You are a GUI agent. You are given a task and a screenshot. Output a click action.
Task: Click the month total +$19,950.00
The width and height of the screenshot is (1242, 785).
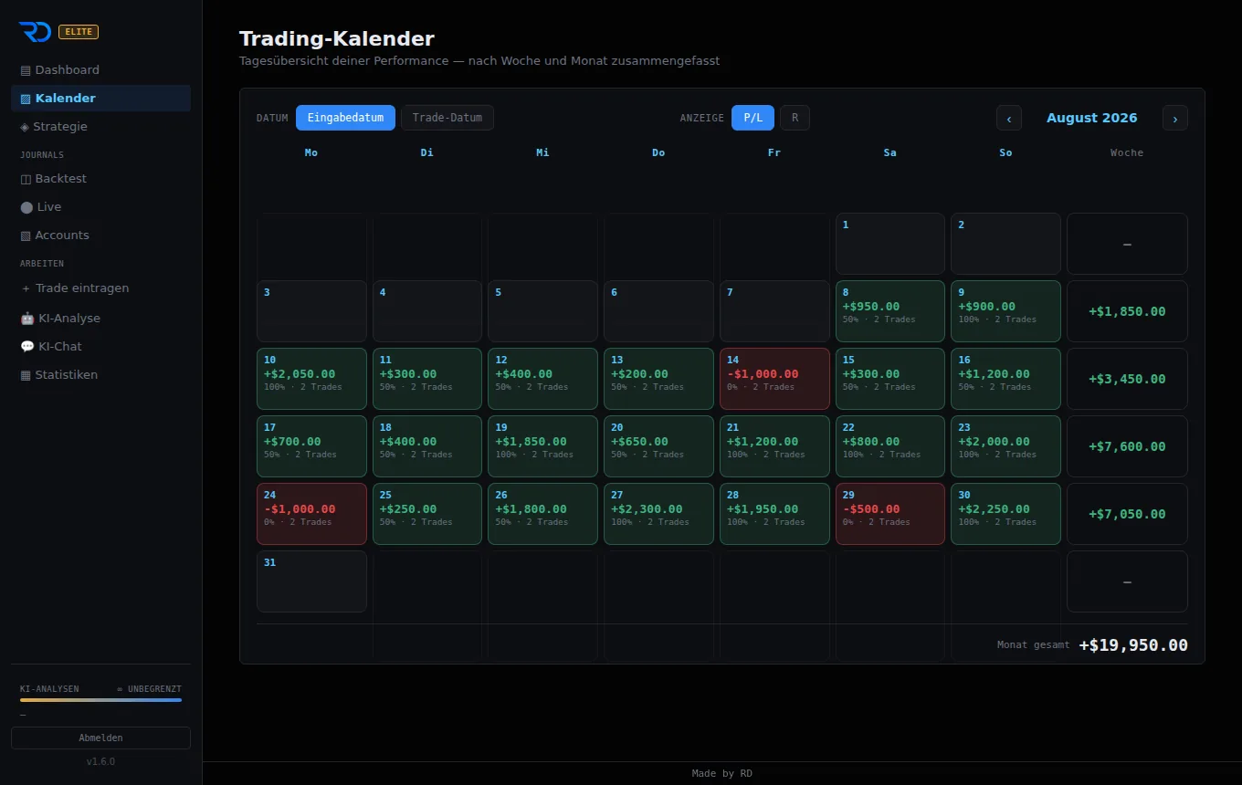(x=1133, y=645)
